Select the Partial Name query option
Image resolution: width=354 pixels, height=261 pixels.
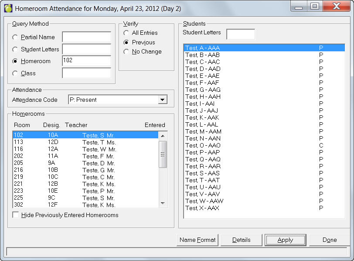point(16,37)
